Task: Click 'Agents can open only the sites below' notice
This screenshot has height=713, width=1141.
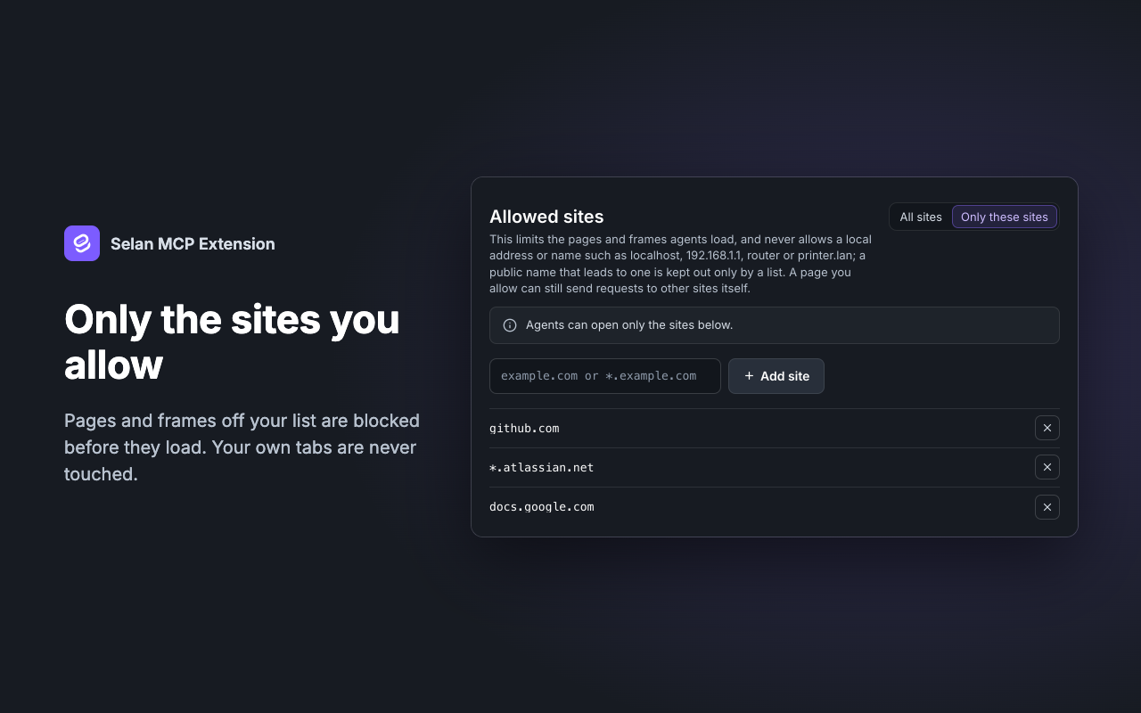Action: 775,325
